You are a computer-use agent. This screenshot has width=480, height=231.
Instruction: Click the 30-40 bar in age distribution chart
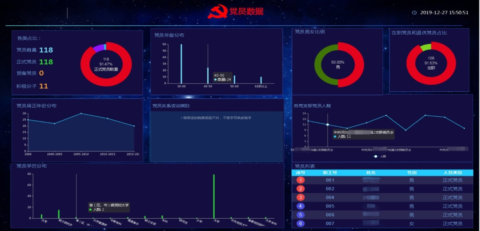181,64
